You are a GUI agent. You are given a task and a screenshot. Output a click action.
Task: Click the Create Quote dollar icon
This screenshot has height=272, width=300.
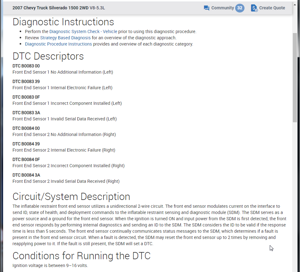tap(254, 8)
